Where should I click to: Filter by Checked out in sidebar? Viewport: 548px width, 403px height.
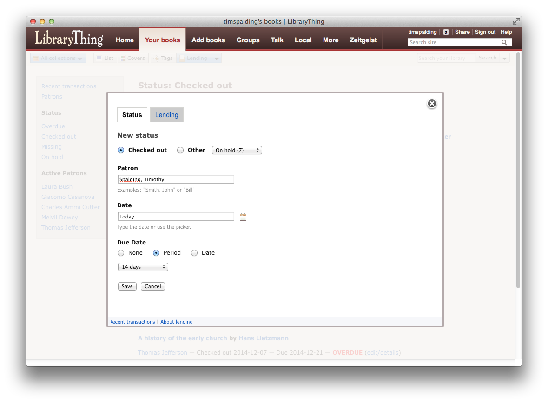pos(59,136)
